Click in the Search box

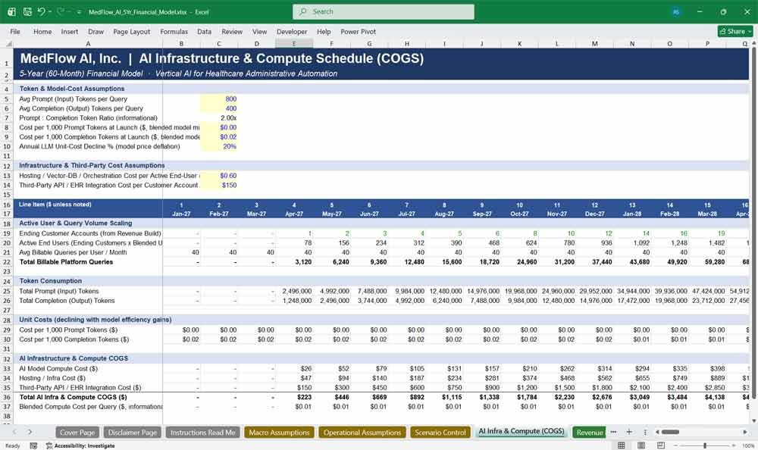tap(384, 11)
